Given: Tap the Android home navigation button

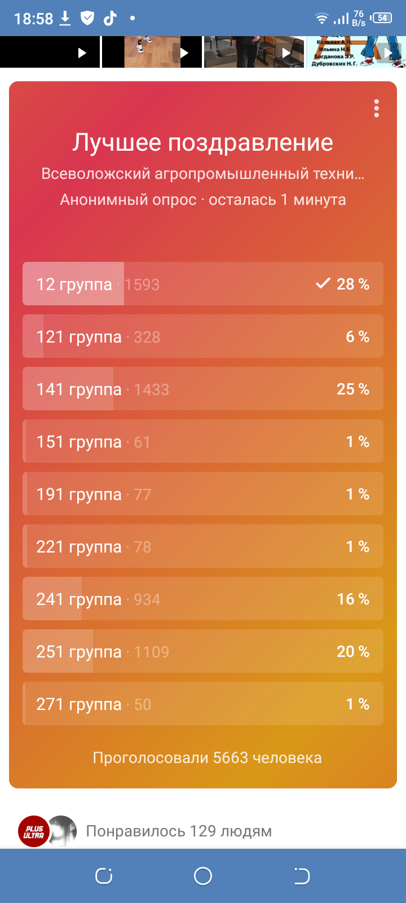Looking at the screenshot, I should 203,876.
